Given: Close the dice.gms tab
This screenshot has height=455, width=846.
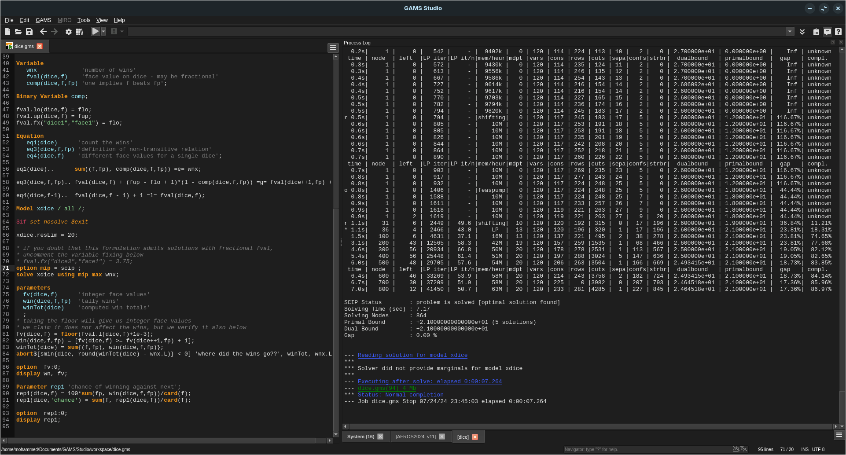Looking at the screenshot, I should pos(40,46).
